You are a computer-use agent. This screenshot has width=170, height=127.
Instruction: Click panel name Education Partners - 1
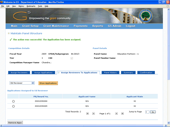tap(128, 54)
